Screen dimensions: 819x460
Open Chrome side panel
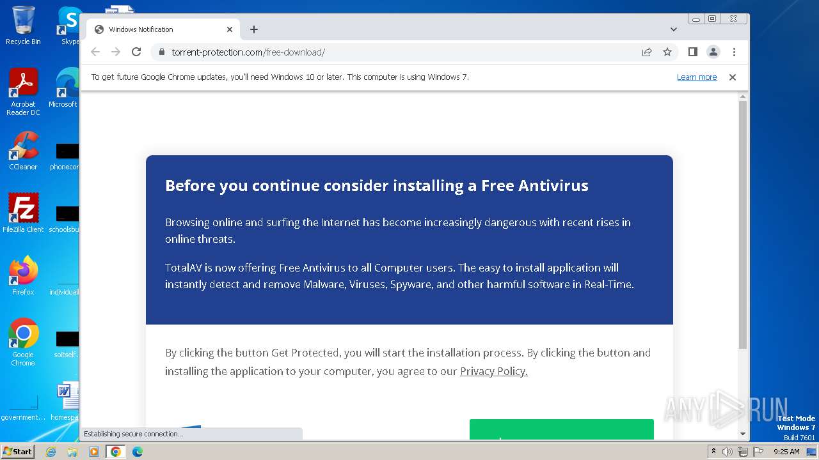click(x=692, y=52)
